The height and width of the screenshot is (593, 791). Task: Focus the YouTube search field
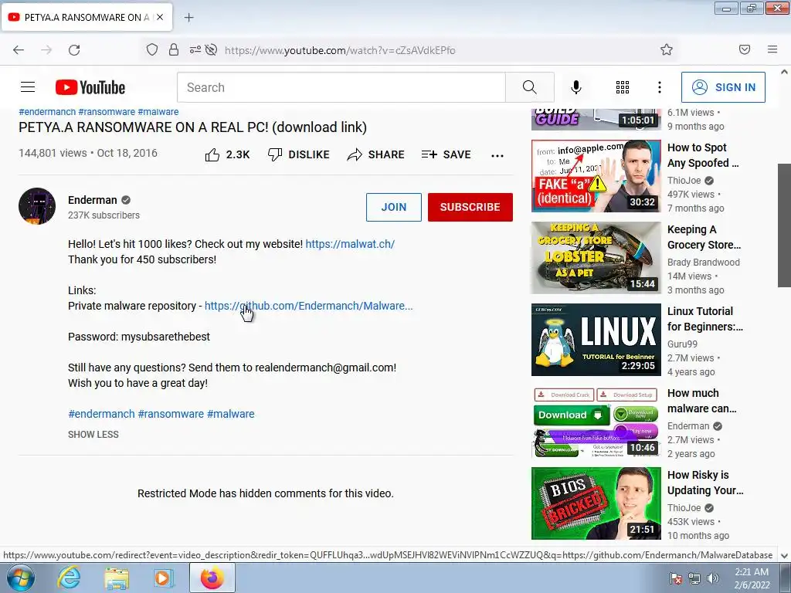[341, 87]
